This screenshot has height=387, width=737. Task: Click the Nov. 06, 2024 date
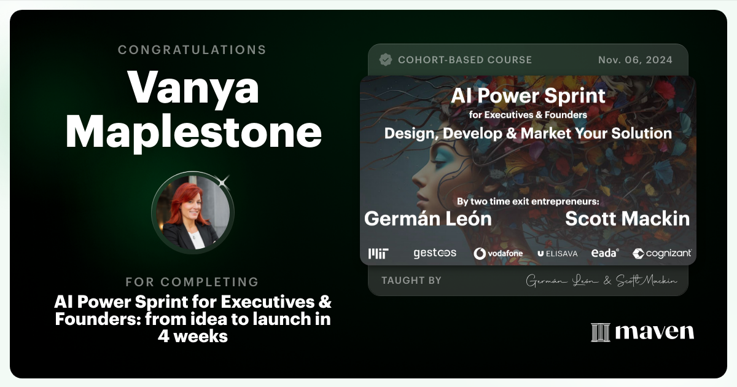(x=635, y=60)
